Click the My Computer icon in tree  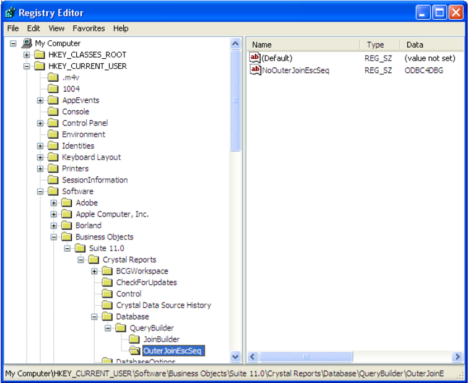coord(27,43)
